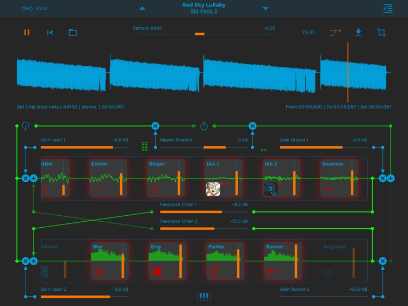This screenshot has width=408, height=306.
Task: Select the previous preset with up arrow
Action: point(142,8)
